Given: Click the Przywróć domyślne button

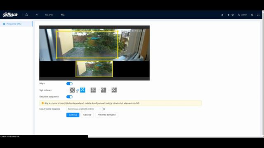Looking at the screenshot, I should 106,115.
